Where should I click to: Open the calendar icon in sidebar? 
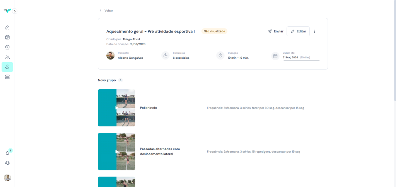tap(7, 37)
